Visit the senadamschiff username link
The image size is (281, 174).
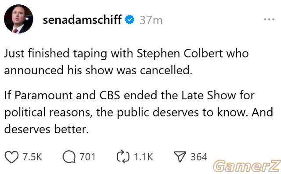click(x=82, y=19)
